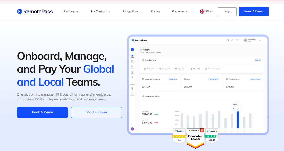Click the highlighted blue Jun bar in chart
The image size is (284, 151).
pyautogui.click(x=238, y=120)
